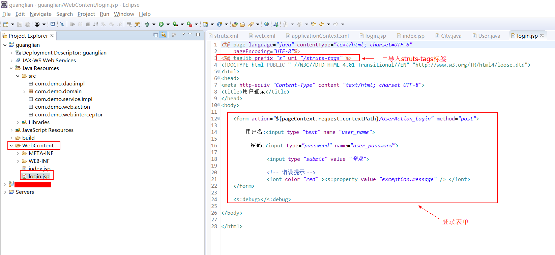Select com.demo.web.interceptor package

point(69,115)
